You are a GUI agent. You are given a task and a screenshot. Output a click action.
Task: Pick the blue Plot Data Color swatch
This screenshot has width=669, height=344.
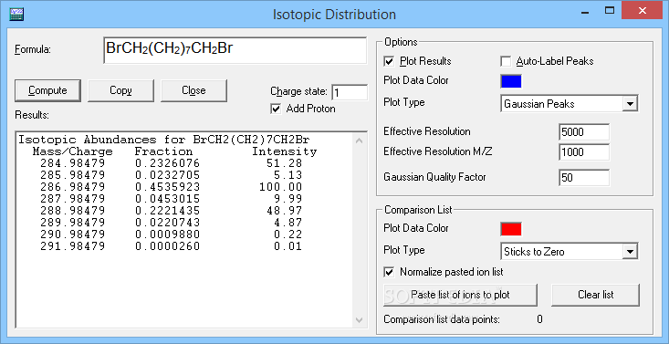[x=511, y=81]
